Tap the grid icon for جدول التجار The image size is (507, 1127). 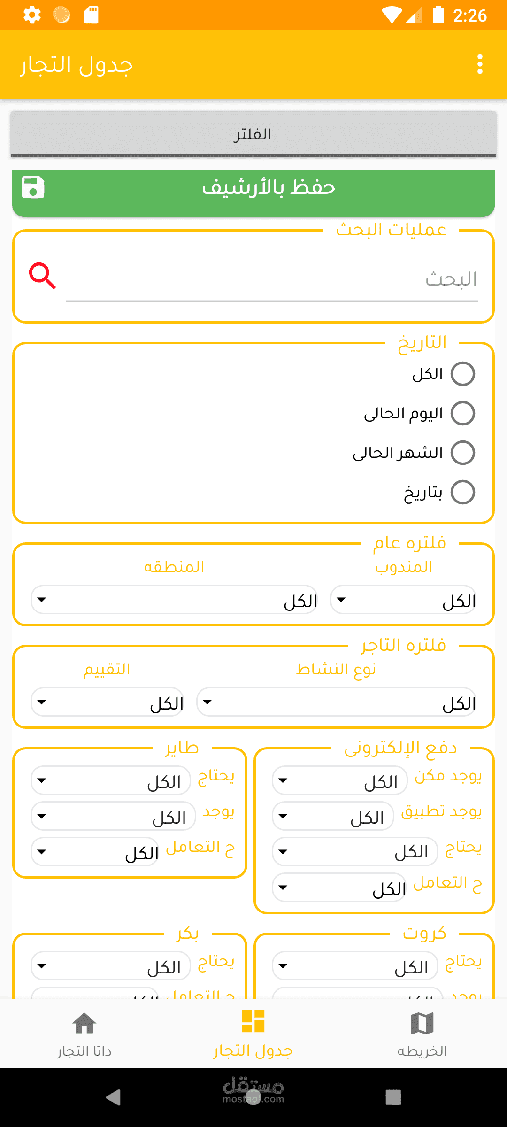(253, 1021)
